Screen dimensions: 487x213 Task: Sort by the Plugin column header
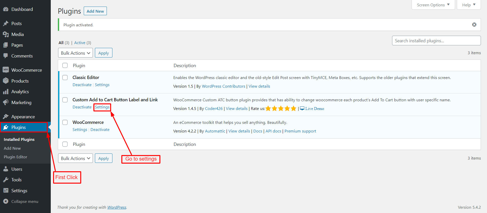pyautogui.click(x=79, y=66)
